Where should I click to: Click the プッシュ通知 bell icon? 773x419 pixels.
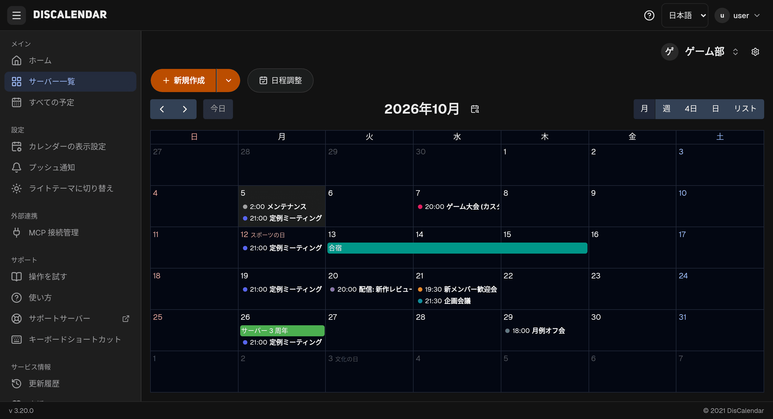click(x=17, y=168)
